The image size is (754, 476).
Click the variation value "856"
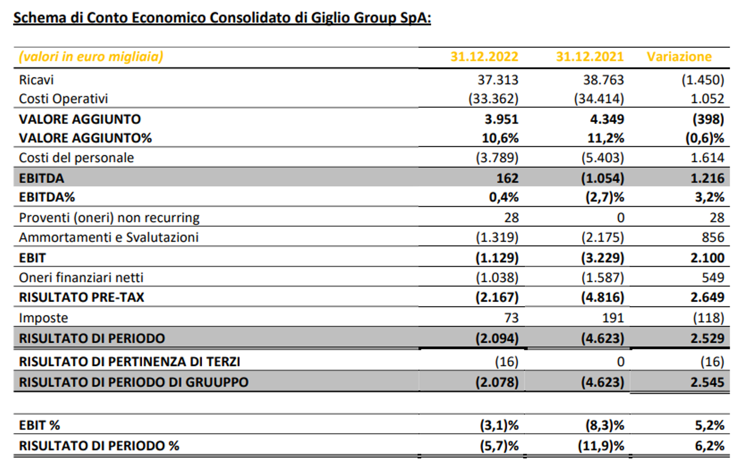coord(713,237)
